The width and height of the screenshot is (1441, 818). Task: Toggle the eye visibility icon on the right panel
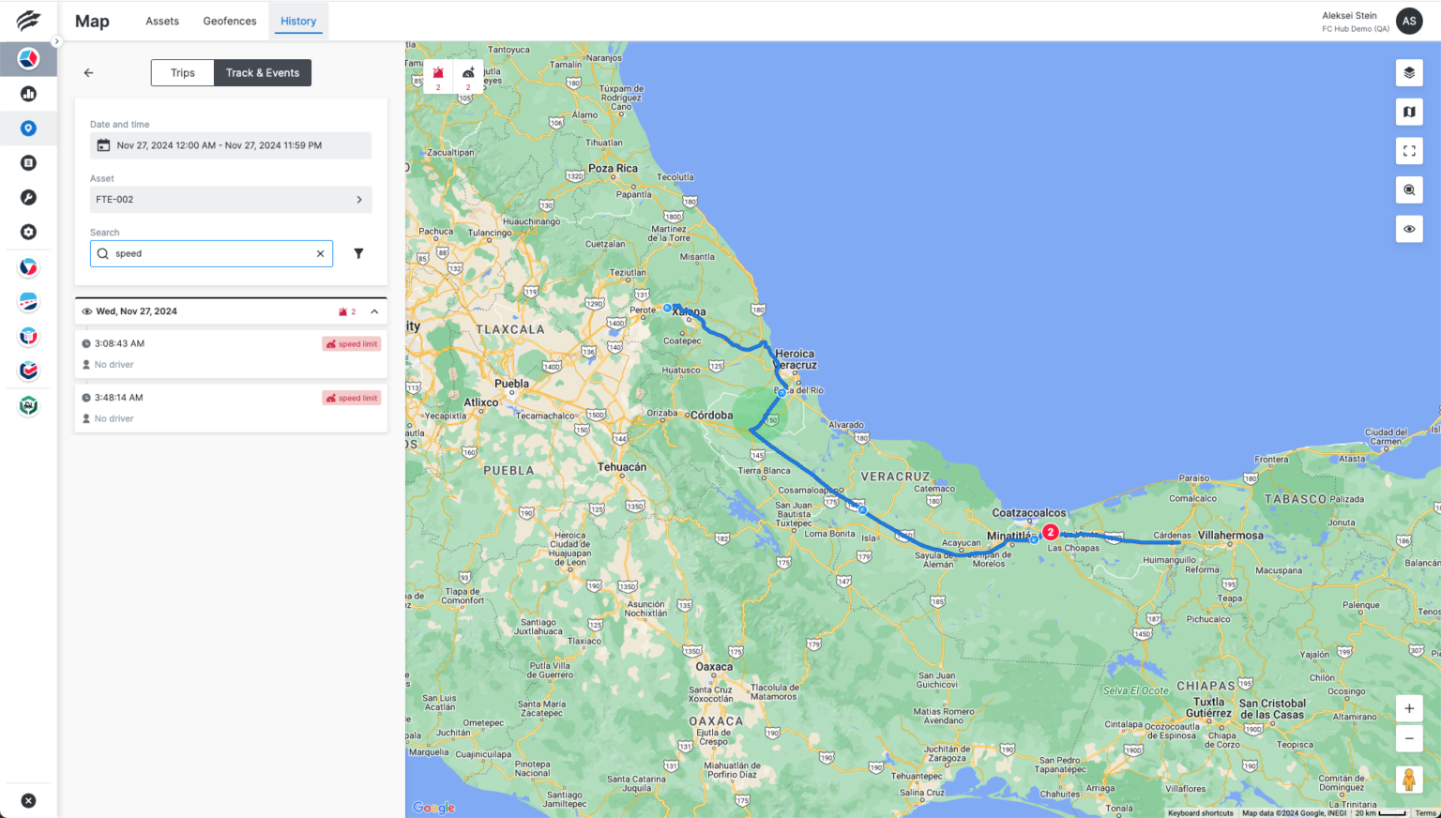tap(1409, 228)
